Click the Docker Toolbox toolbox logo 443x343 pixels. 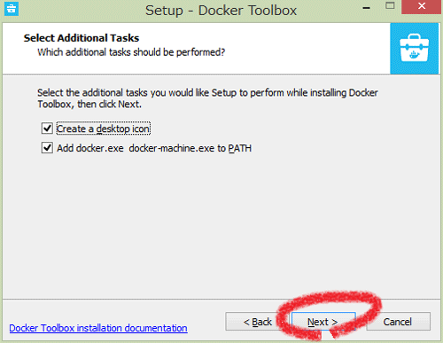click(414, 48)
